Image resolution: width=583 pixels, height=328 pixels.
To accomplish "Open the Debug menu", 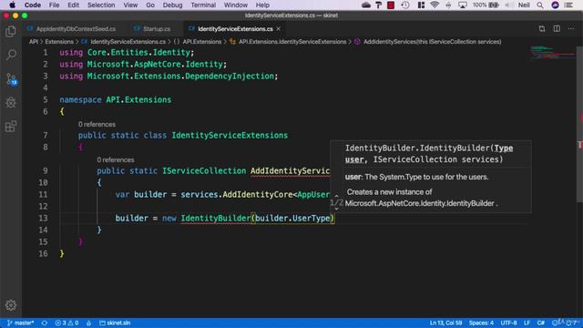I will [172, 5].
